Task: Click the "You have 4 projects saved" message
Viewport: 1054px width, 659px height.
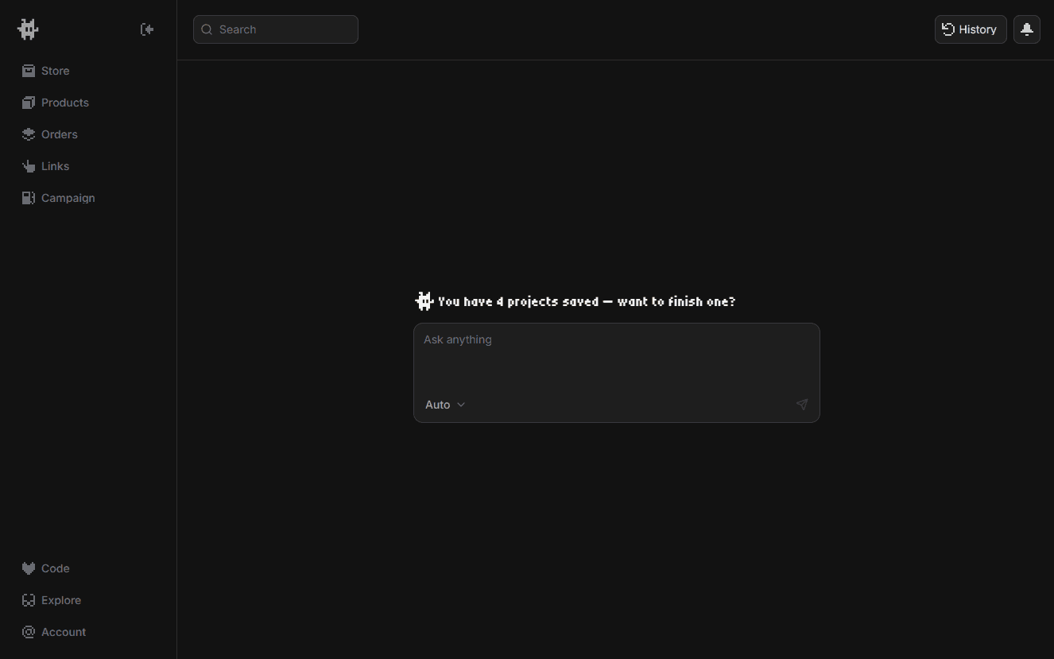Action: coord(587,301)
